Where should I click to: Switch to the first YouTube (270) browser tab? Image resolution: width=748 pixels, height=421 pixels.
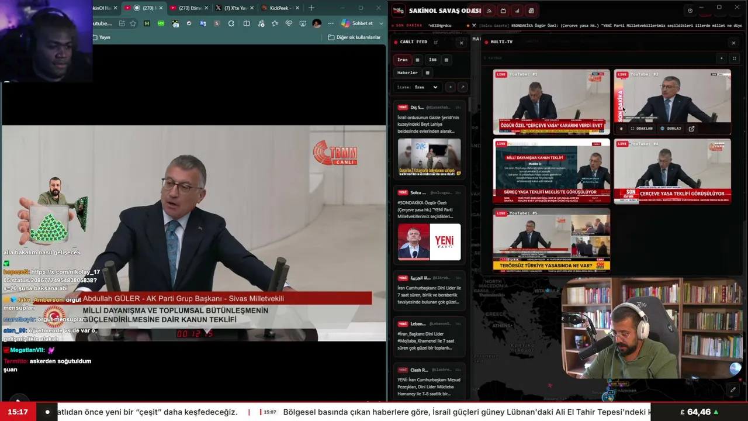[x=143, y=8]
